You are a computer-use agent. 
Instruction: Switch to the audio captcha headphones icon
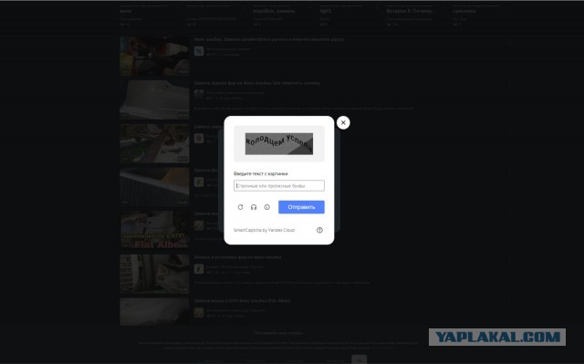click(254, 207)
